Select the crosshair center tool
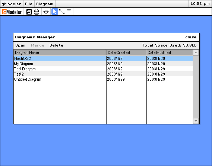The height and width of the screenshot is (166, 212). [x=46, y=12]
